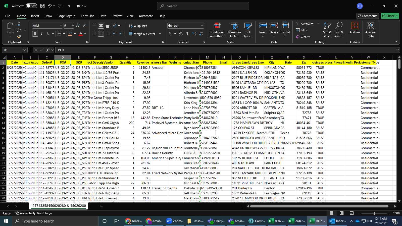
Task: Expand the Name Box dropdown arrow
Action: pyautogui.click(x=25, y=50)
